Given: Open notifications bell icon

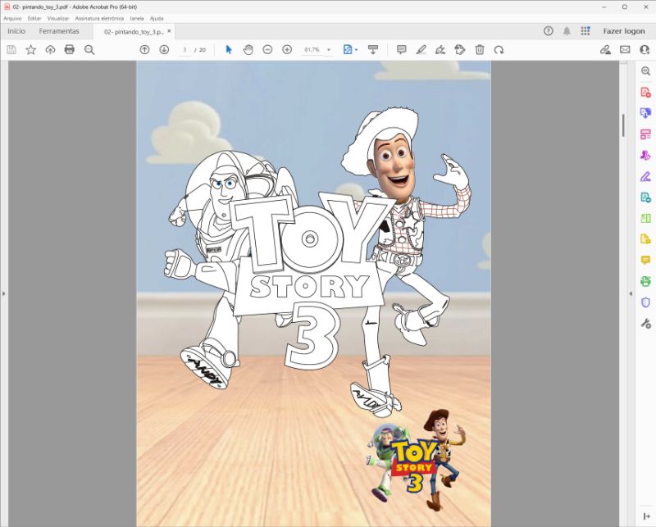Looking at the screenshot, I should point(567,31).
